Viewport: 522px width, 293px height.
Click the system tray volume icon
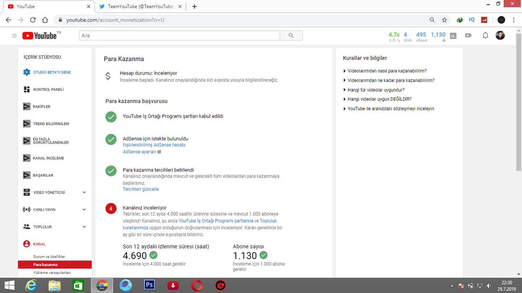[x=489, y=286]
